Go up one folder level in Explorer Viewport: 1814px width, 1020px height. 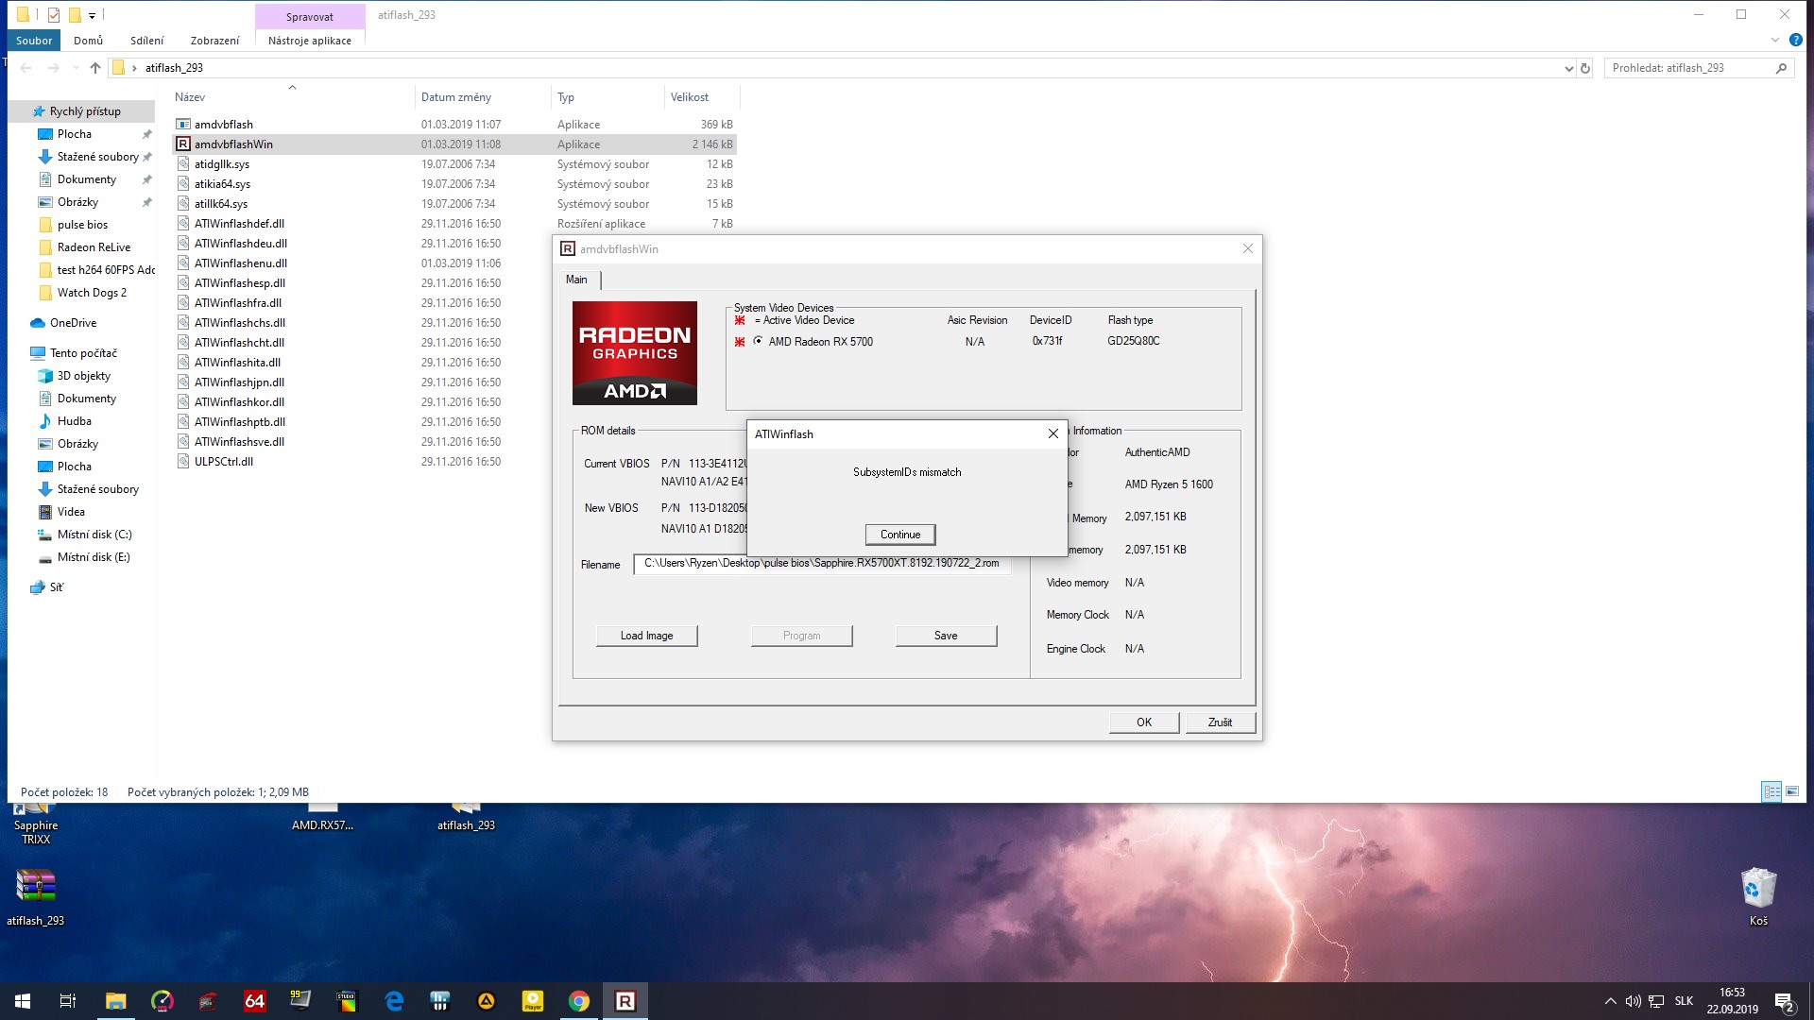pyautogui.click(x=95, y=68)
